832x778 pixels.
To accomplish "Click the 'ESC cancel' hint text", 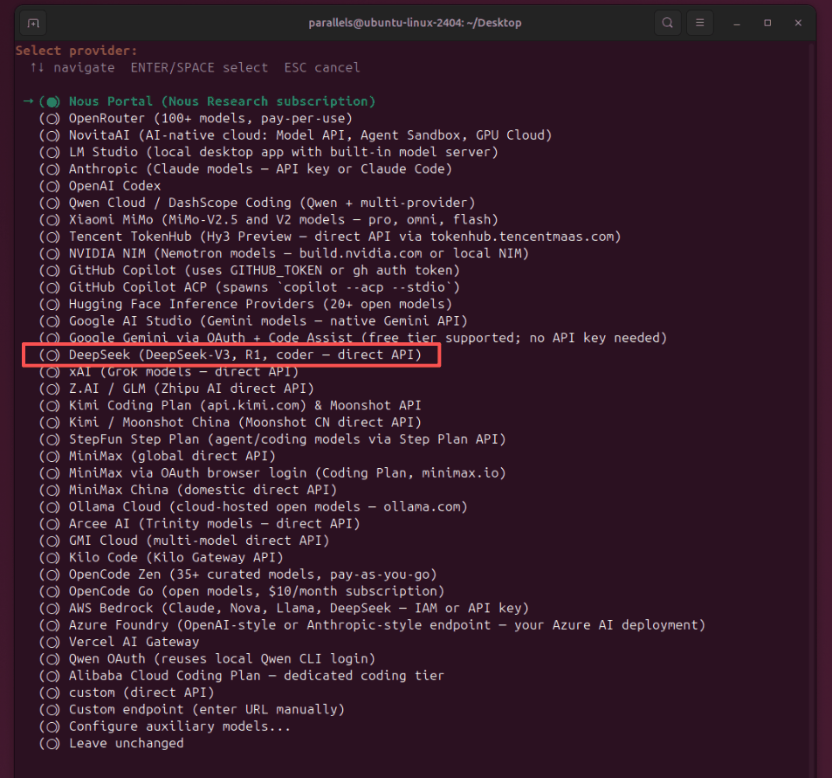I will coord(321,68).
